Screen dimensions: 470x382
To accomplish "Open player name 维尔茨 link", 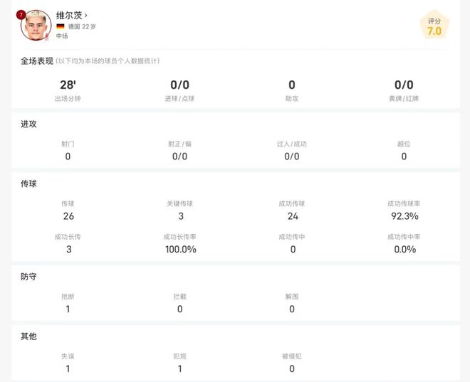I will click(x=68, y=15).
